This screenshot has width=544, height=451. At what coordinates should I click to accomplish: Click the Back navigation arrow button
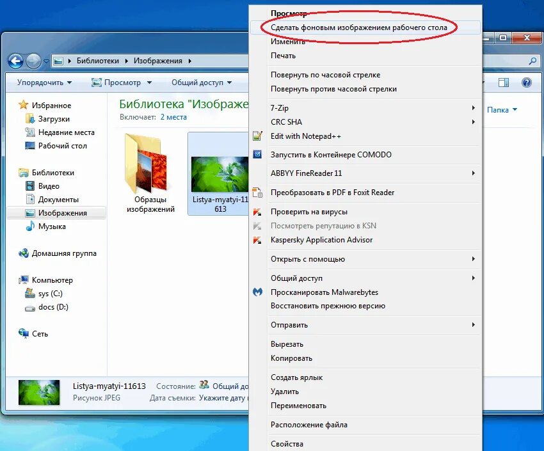[x=15, y=61]
